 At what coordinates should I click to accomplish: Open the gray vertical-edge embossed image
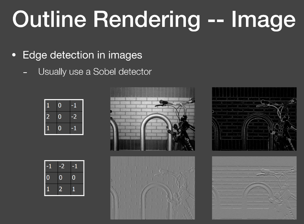coord(153,188)
